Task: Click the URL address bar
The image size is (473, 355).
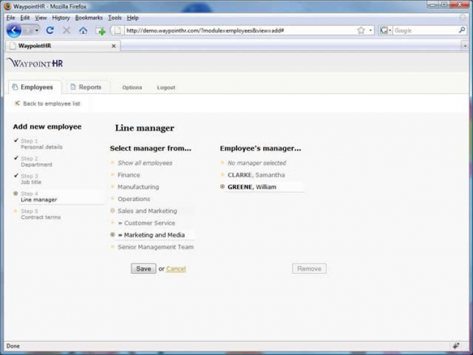Action: click(240, 30)
